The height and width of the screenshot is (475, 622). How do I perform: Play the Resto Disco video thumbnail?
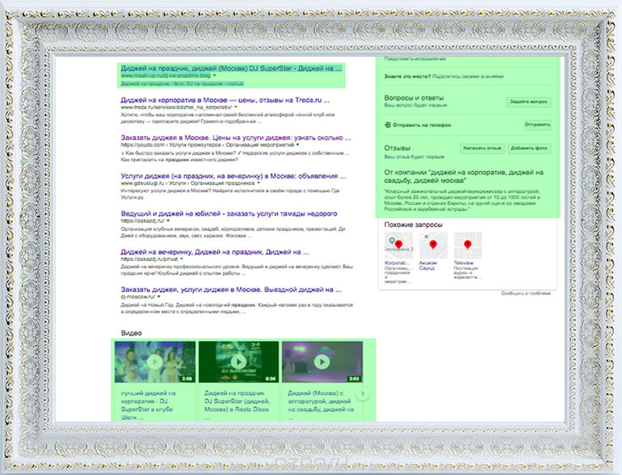pos(238,362)
